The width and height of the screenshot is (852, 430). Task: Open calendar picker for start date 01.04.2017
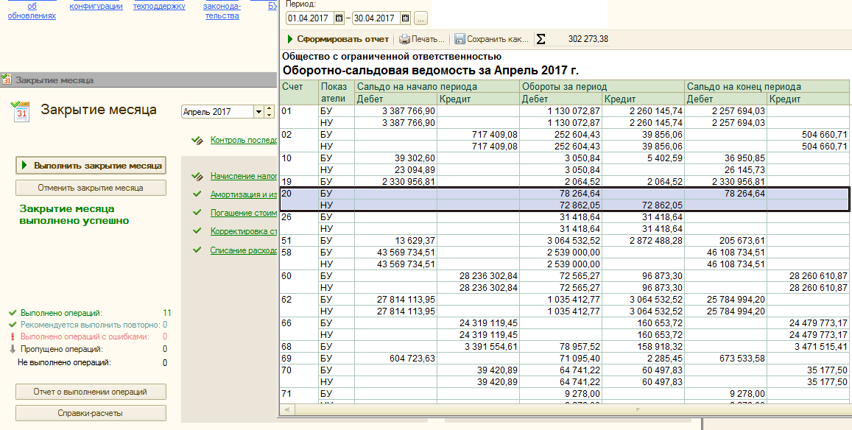point(339,18)
